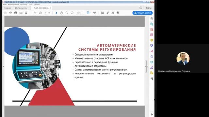Viewport: 209px width, 117px height.
Task: Open red Fill & Sign tool in right pane
Action: 152,51
